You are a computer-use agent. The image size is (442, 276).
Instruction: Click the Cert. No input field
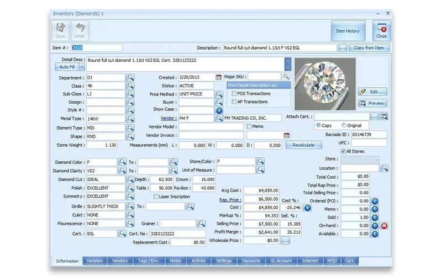coord(177,233)
